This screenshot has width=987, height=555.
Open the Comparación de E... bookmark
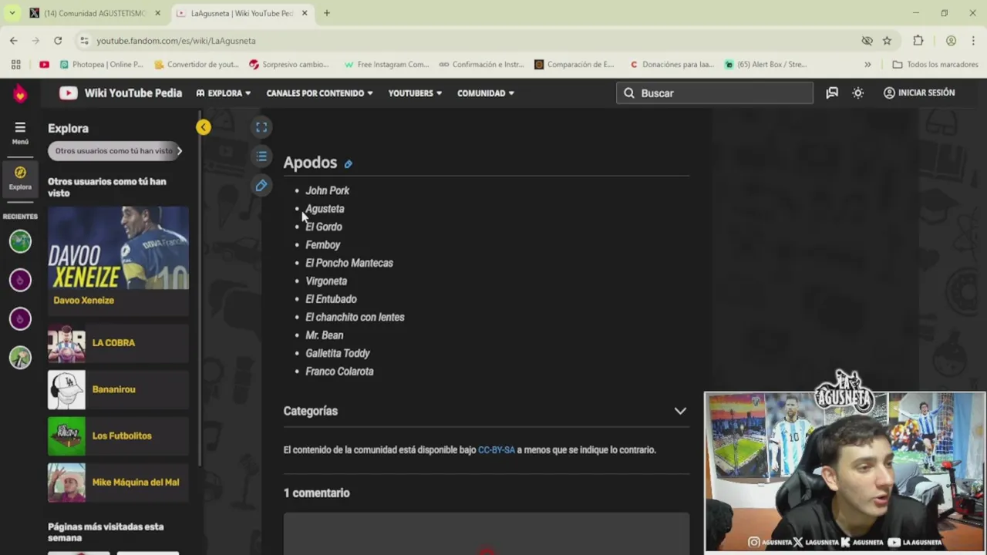[x=574, y=65]
